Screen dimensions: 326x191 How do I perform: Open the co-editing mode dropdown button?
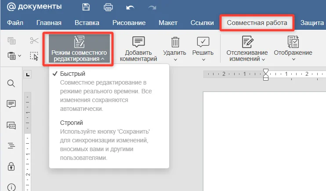point(79,49)
